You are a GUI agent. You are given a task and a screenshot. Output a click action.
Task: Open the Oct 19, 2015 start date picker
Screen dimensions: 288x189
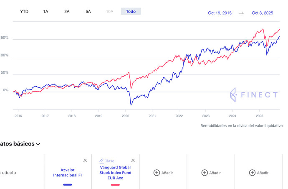pyautogui.click(x=220, y=13)
